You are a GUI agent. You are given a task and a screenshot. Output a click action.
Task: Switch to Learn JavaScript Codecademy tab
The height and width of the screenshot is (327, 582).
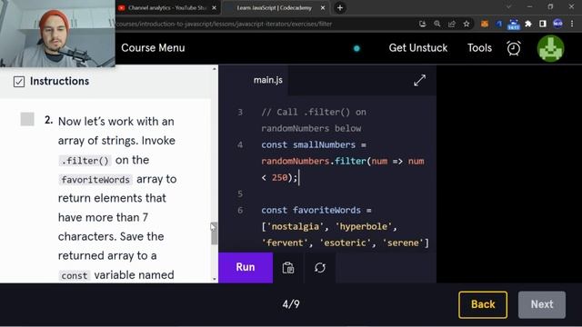274,8
